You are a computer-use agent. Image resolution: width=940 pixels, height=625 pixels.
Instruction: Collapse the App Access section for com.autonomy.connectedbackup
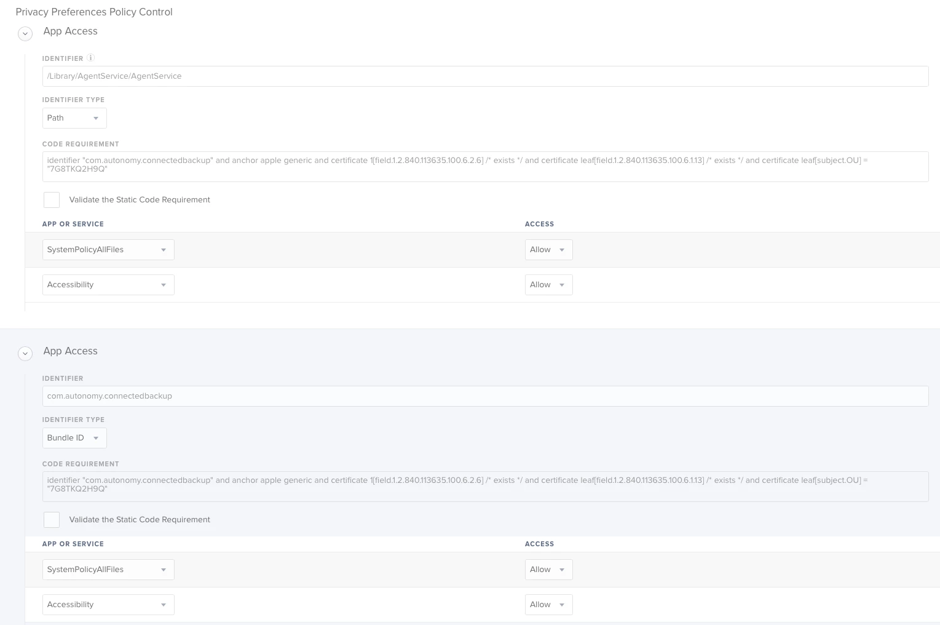[x=25, y=353]
